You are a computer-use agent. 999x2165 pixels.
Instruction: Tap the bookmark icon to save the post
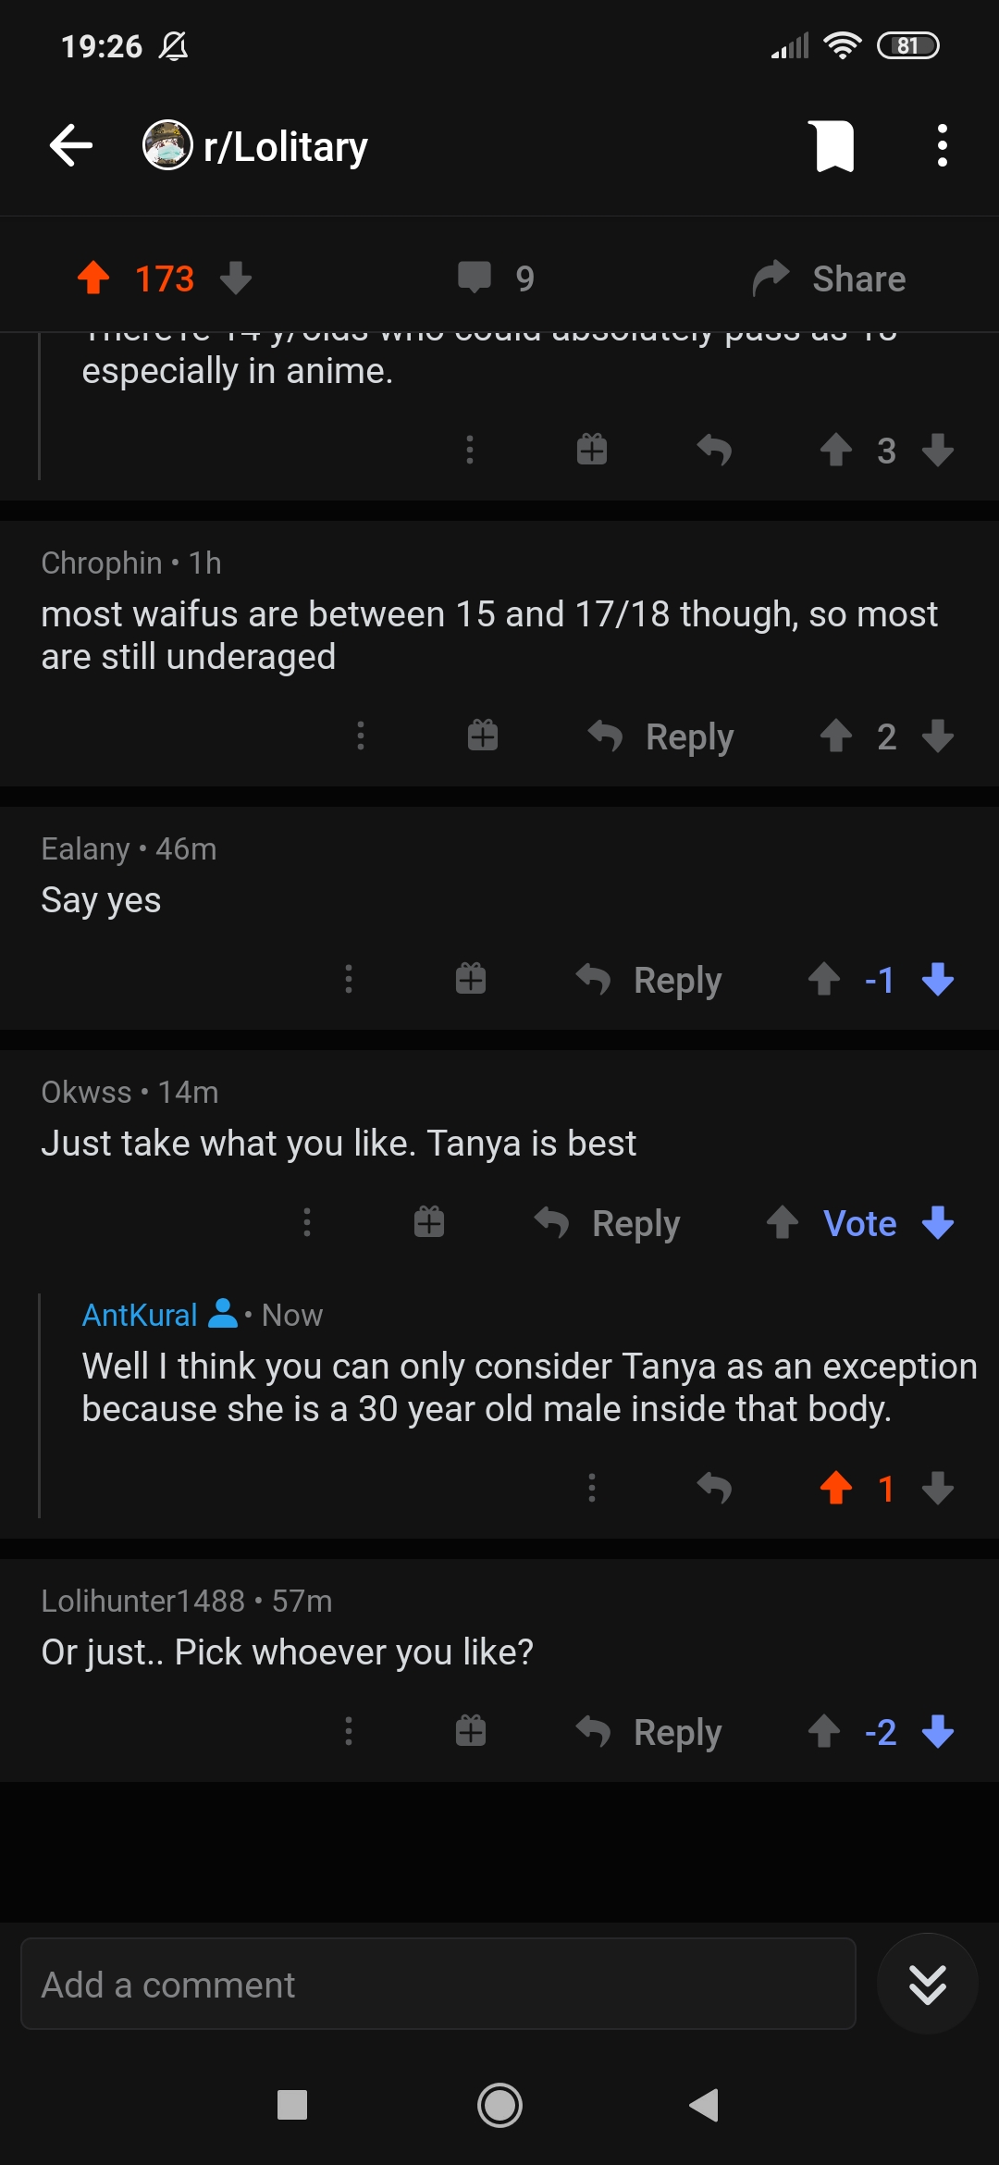(x=833, y=145)
